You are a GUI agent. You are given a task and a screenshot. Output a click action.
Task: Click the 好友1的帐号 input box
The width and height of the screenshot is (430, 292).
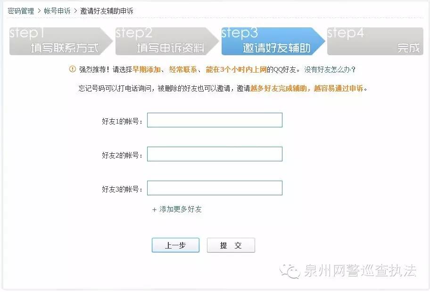pos(215,120)
